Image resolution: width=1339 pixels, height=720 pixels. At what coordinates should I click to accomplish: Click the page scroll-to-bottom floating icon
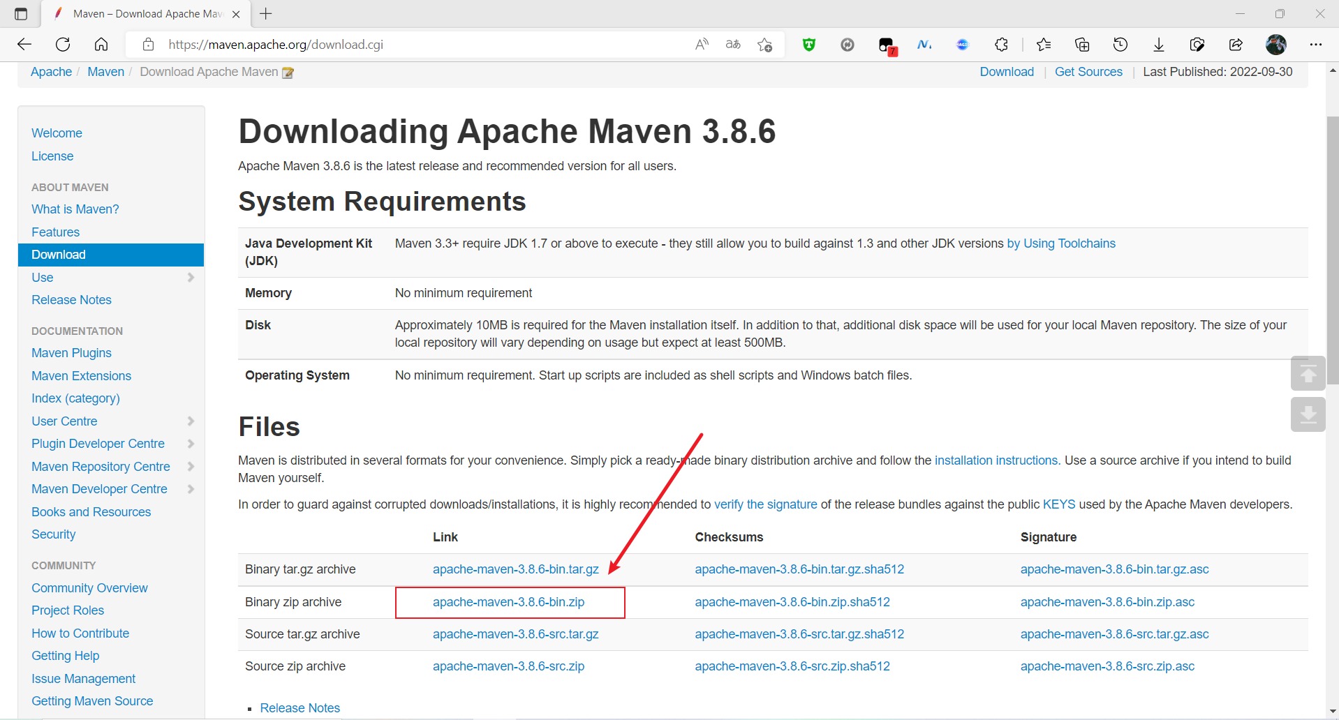pos(1308,414)
